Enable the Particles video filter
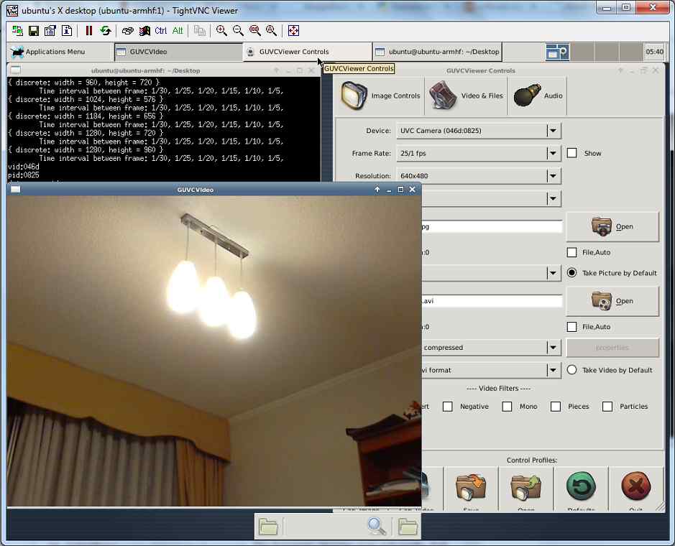 click(607, 407)
